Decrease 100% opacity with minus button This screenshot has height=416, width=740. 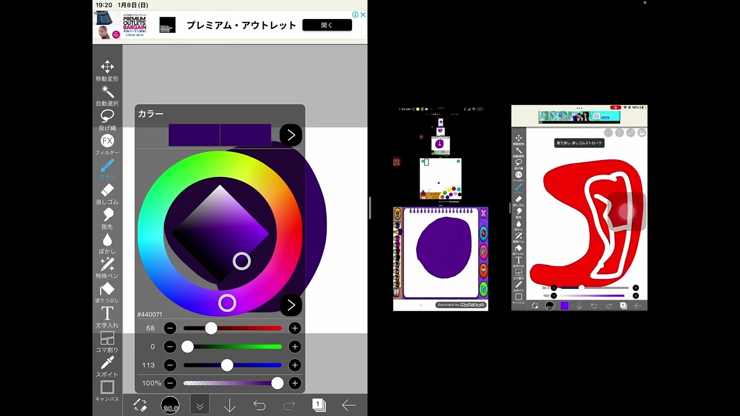coord(170,383)
